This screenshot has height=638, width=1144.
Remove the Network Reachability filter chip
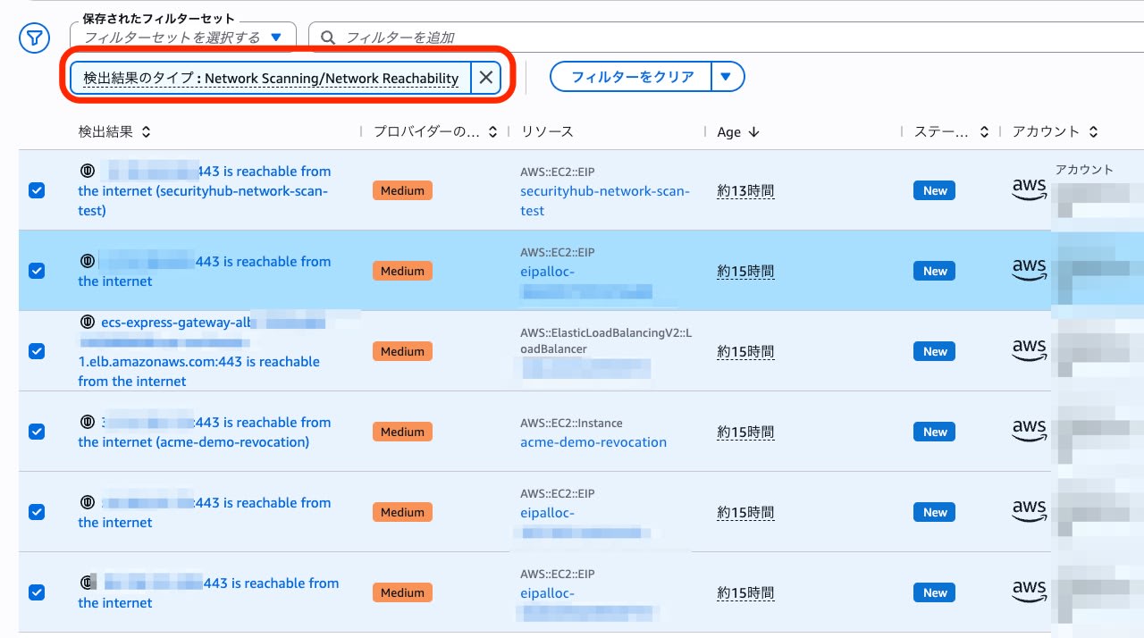click(x=485, y=78)
